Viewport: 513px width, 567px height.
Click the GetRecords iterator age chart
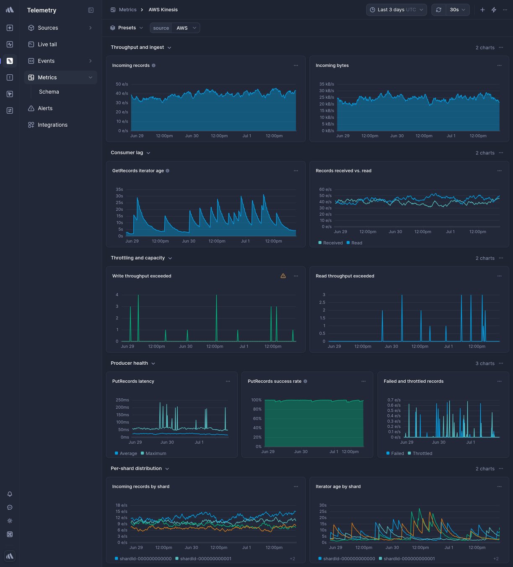[211, 213]
